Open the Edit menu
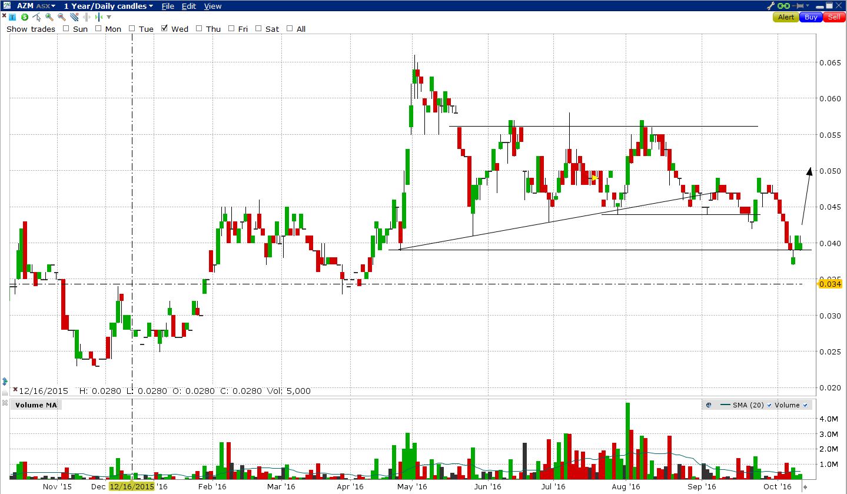 [x=189, y=6]
